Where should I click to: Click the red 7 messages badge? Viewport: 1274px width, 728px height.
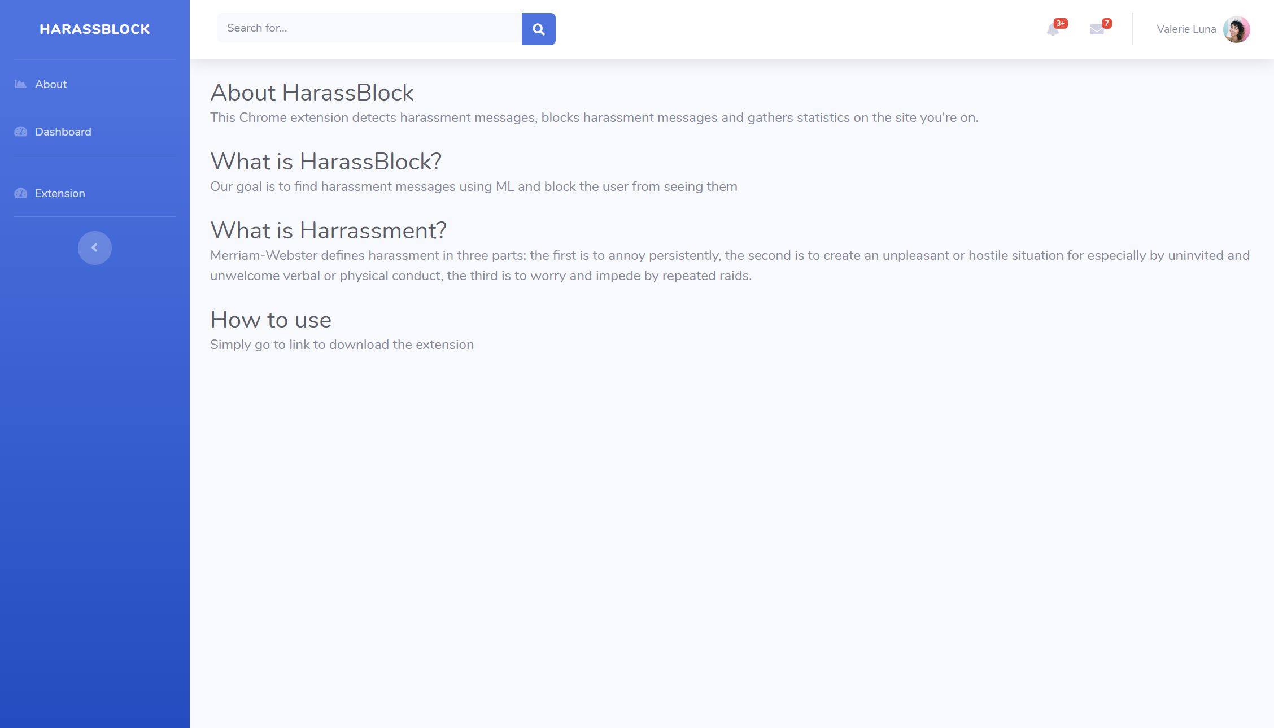[1106, 23]
